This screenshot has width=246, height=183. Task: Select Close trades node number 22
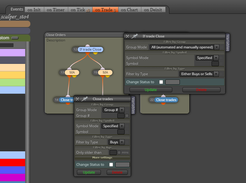166,100
